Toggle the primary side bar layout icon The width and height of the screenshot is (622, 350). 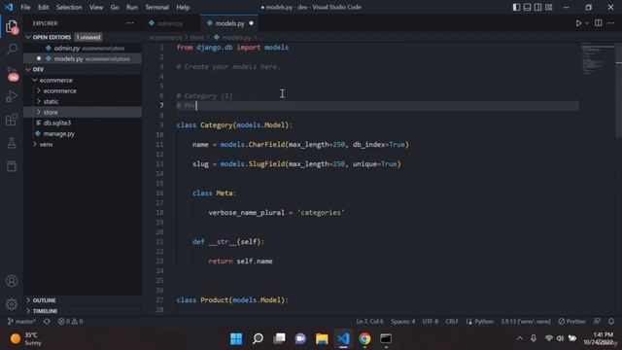pos(516,7)
